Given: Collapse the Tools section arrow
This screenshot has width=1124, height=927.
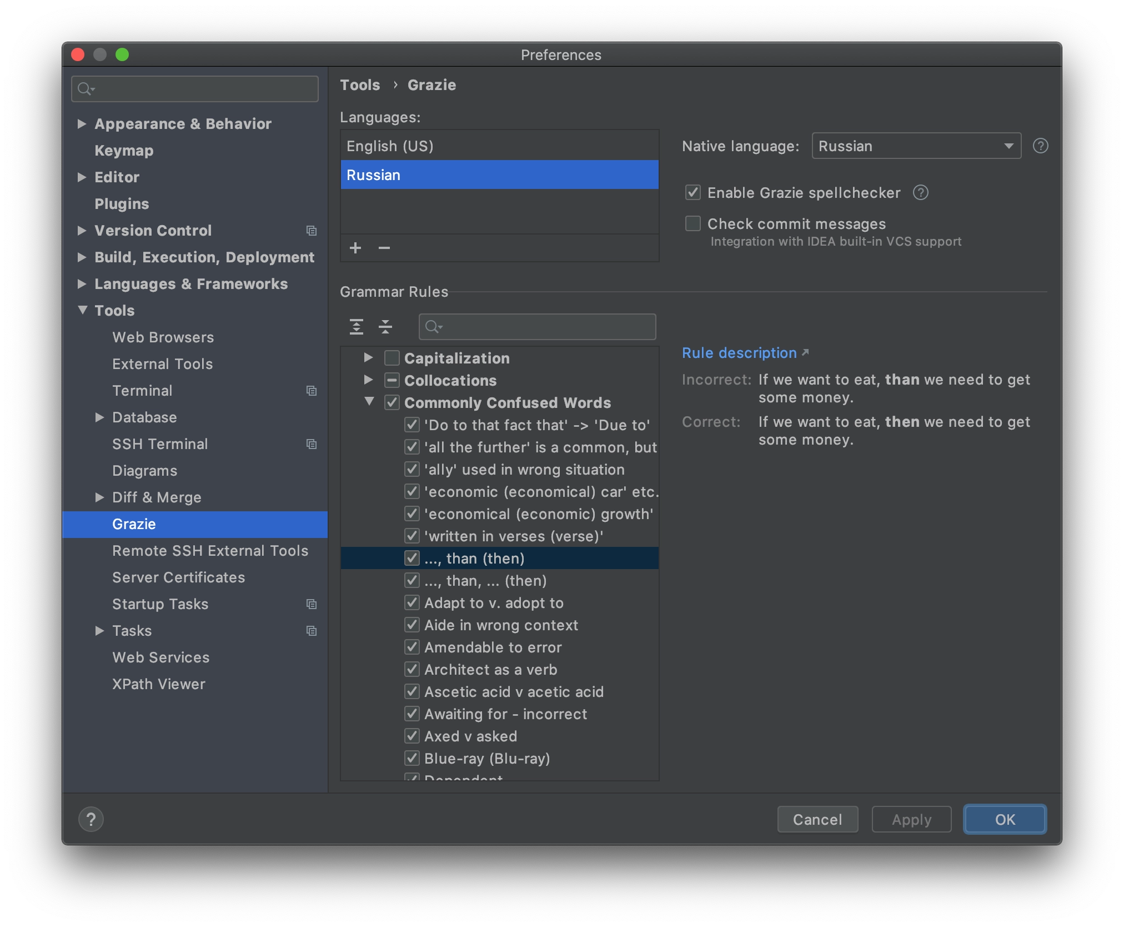Looking at the screenshot, I should (83, 310).
